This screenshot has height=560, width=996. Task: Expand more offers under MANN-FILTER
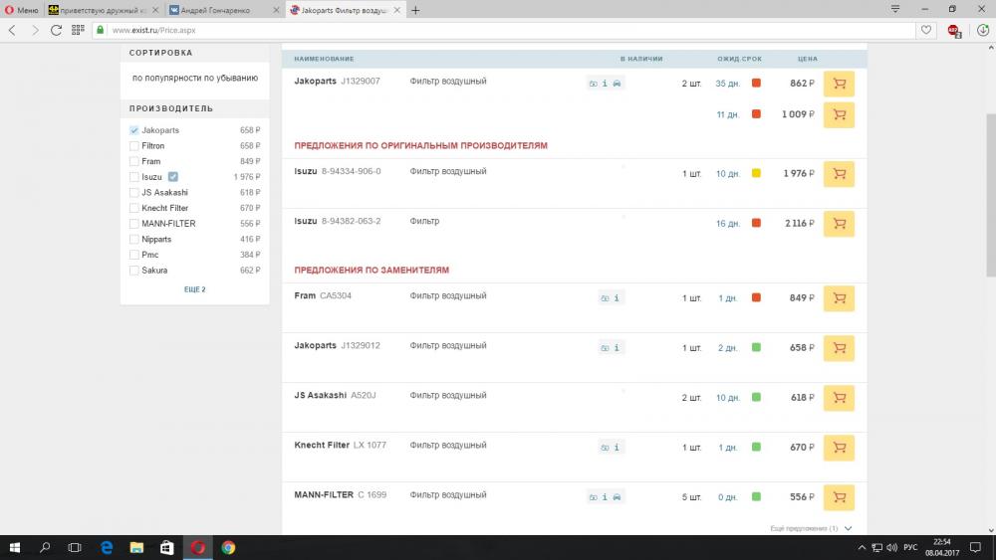[811, 528]
